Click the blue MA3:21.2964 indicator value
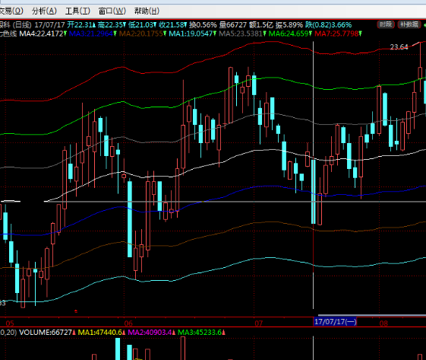Viewport: 426px width, 360px height. [x=91, y=33]
